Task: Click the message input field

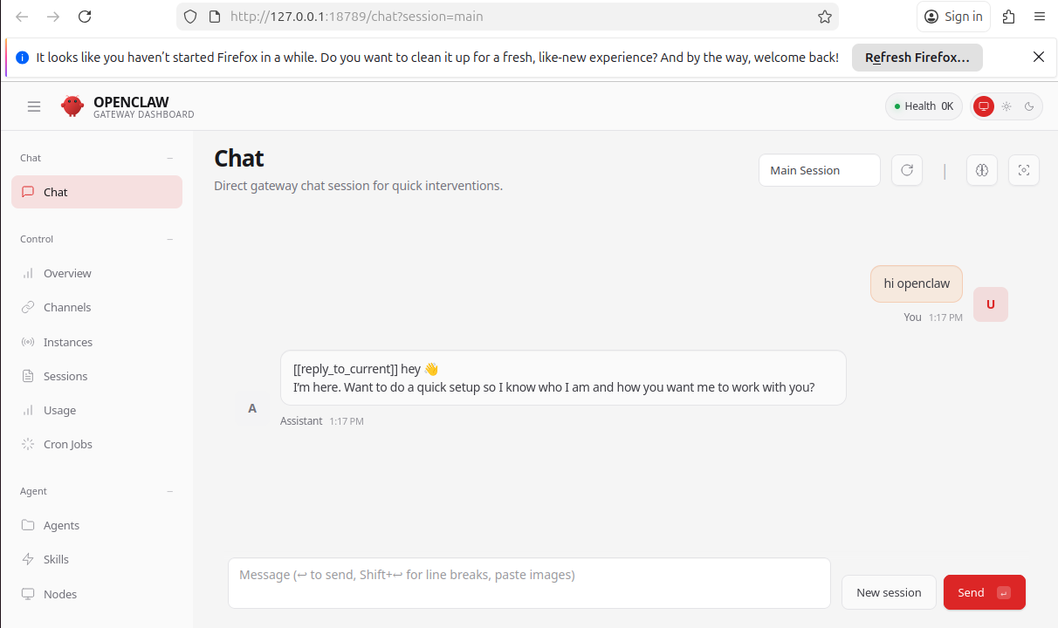Action: coord(528,583)
